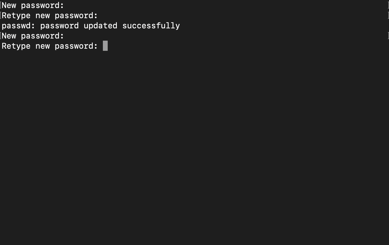Screen dimensions: 389x245
Task: Click the word "password:" on the cursor line
Action: [x=76, y=46]
